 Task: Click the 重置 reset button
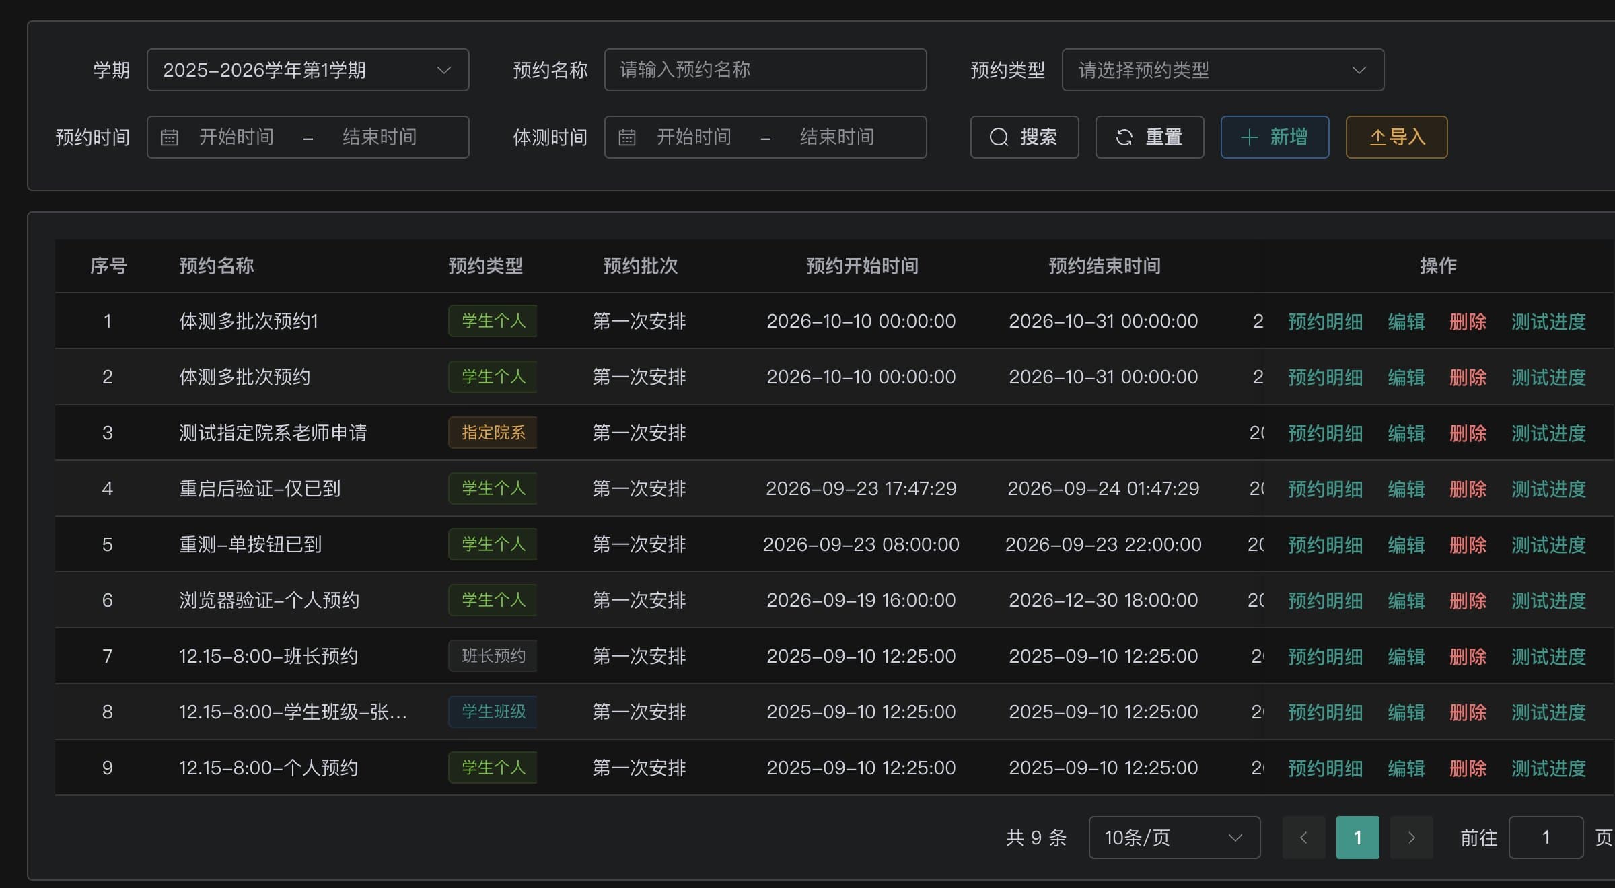pyautogui.click(x=1149, y=137)
